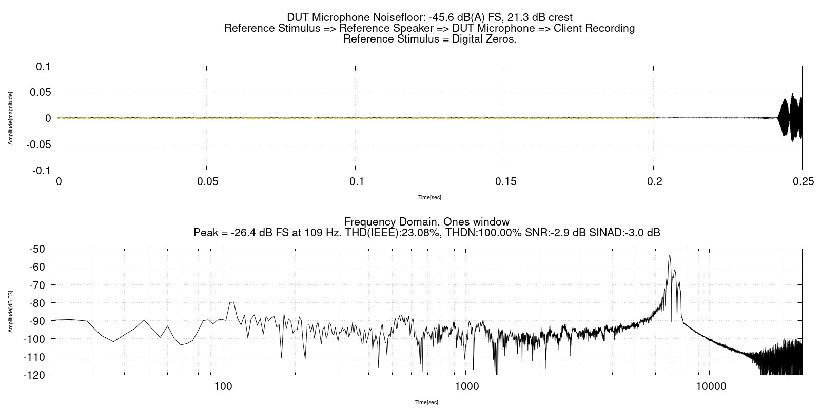The height and width of the screenshot is (410, 821).
Task: Click the 0.15 tick label on time axis
Action: [x=504, y=181]
